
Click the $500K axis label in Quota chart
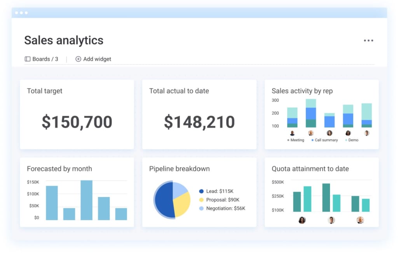278,182
